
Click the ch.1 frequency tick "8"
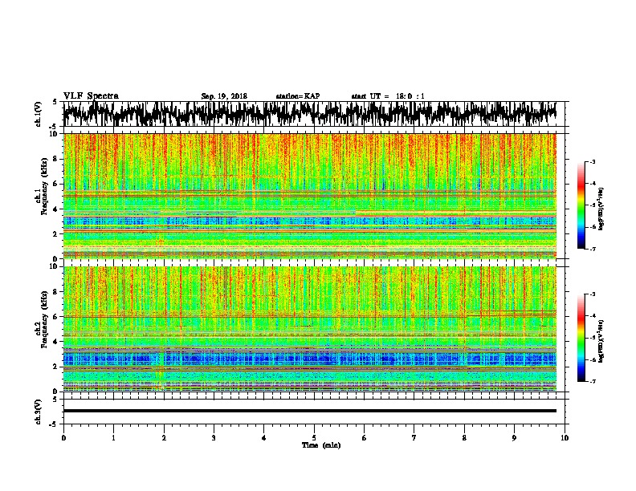[x=55, y=159]
